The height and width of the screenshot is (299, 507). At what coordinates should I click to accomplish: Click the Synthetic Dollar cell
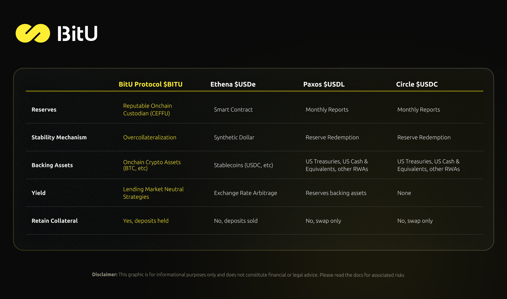[234, 137]
